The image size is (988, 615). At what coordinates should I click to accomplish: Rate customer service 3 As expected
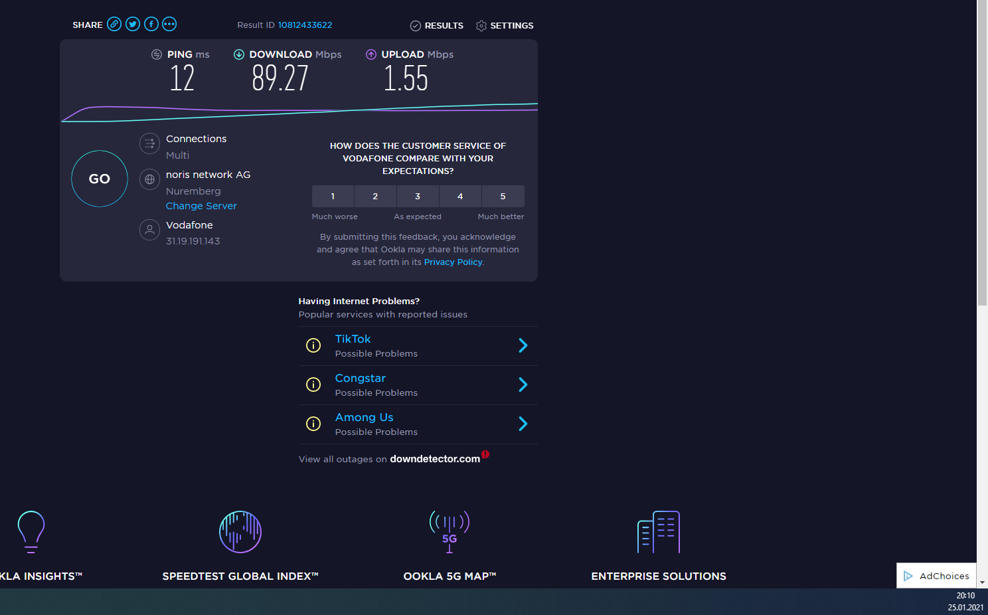click(x=418, y=197)
